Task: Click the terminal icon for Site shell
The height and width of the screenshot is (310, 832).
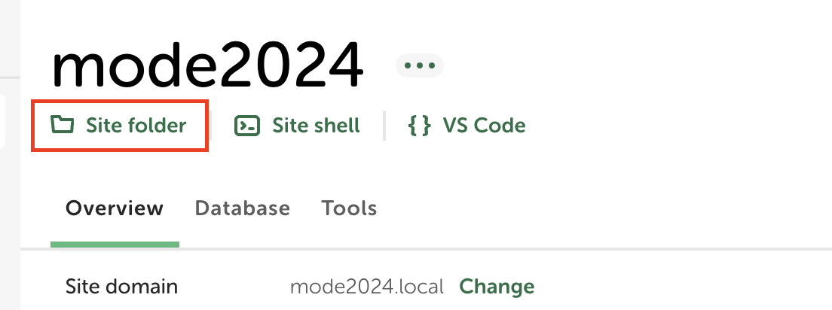Action: click(x=247, y=126)
